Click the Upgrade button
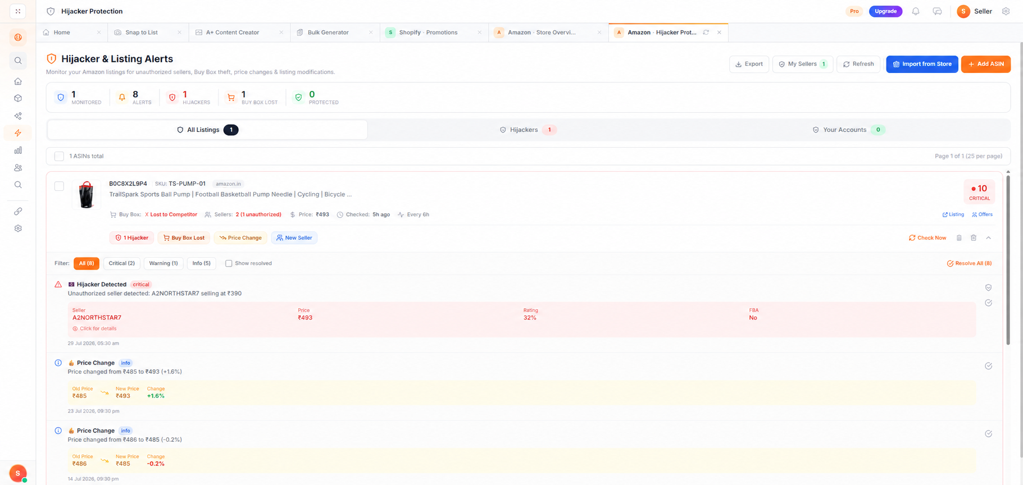1023x485 pixels. point(885,11)
